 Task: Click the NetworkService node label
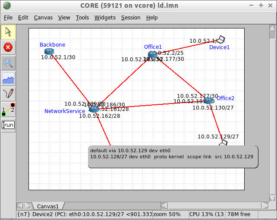65,111
